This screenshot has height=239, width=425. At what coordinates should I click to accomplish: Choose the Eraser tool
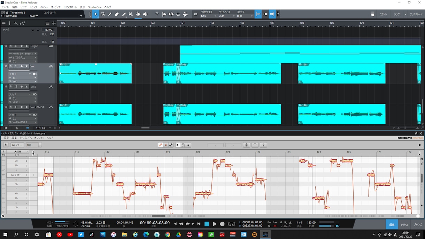tap(117, 14)
